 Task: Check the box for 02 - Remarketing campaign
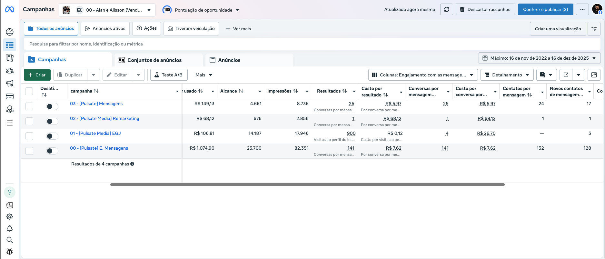29,121
